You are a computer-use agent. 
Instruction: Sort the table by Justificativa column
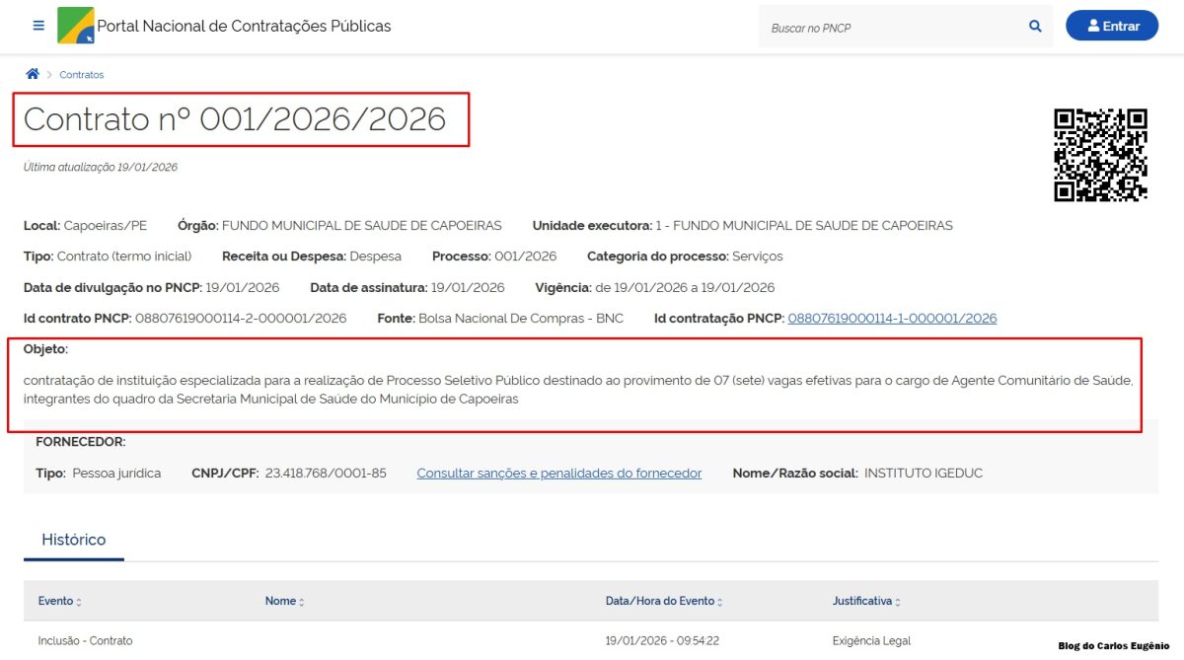[866, 601]
